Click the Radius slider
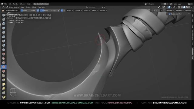This screenshot has height=109, width=194. pos(29,11)
